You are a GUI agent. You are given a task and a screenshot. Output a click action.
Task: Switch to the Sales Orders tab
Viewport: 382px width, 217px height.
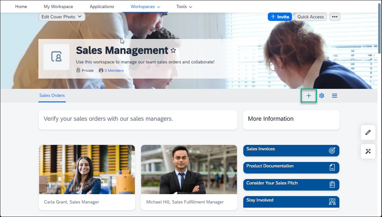tap(52, 96)
